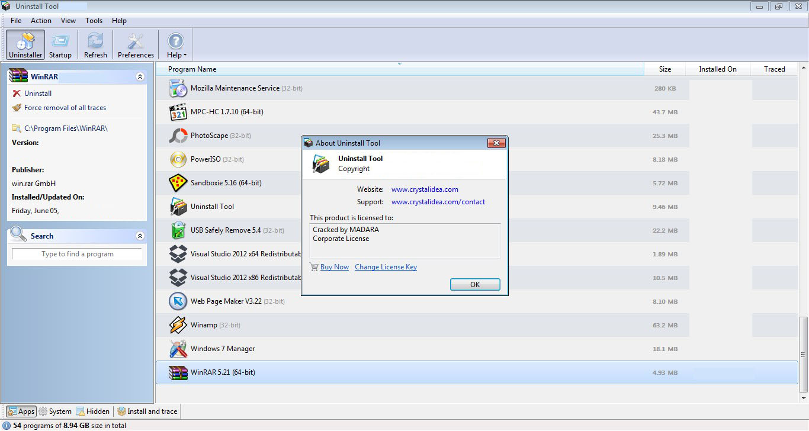809x431 pixels.
Task: Open the Uninstaller toolbar view
Action: (25, 45)
